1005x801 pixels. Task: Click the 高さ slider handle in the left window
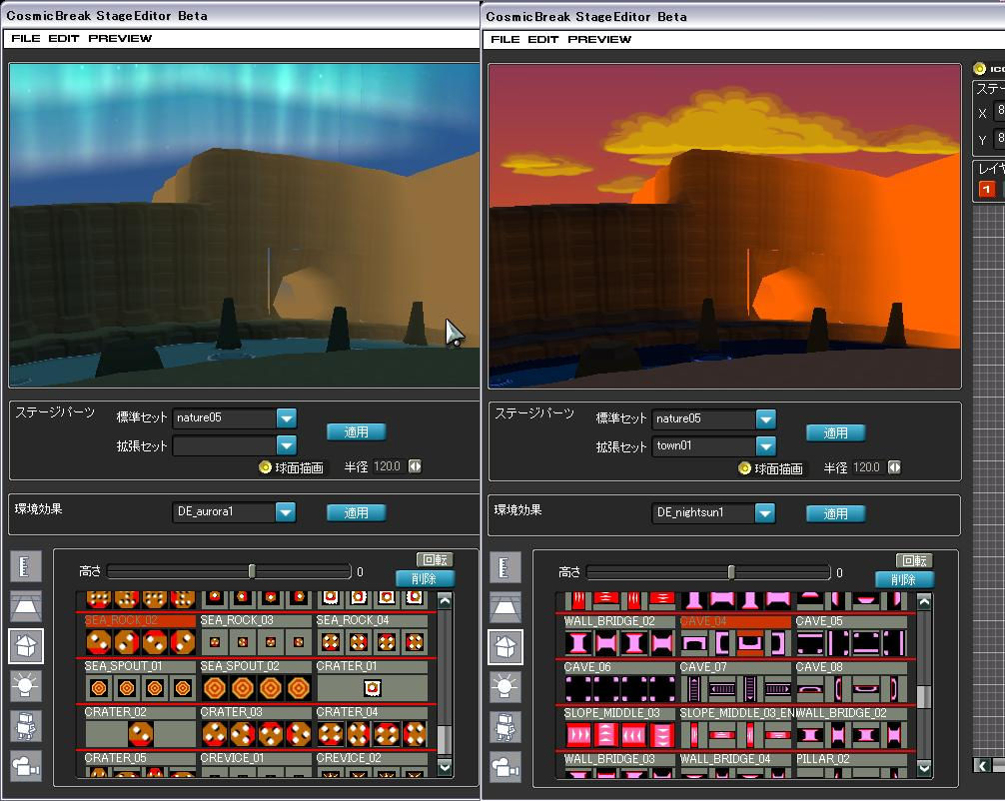click(252, 571)
